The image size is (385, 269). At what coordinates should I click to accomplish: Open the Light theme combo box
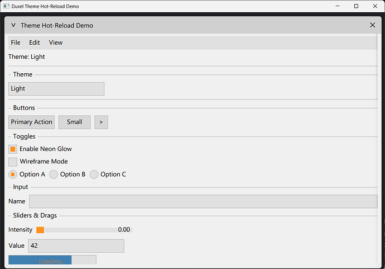(56, 89)
